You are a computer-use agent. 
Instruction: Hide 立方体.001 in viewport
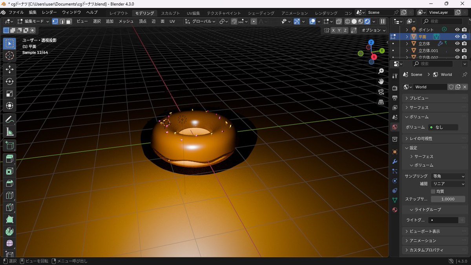pyautogui.click(x=457, y=51)
